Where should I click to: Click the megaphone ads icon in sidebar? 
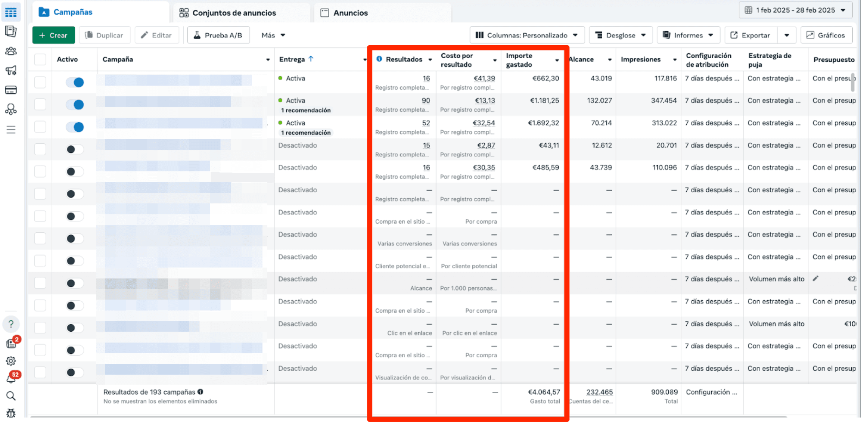[x=11, y=70]
